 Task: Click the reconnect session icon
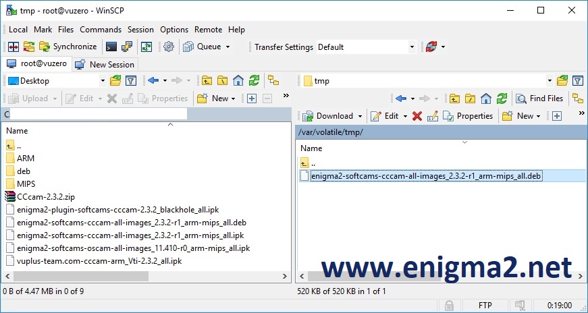pos(431,47)
